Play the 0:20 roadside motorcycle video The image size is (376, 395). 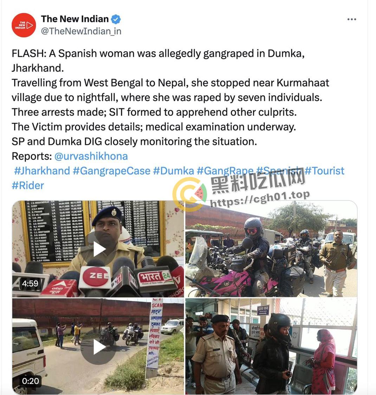(98, 347)
